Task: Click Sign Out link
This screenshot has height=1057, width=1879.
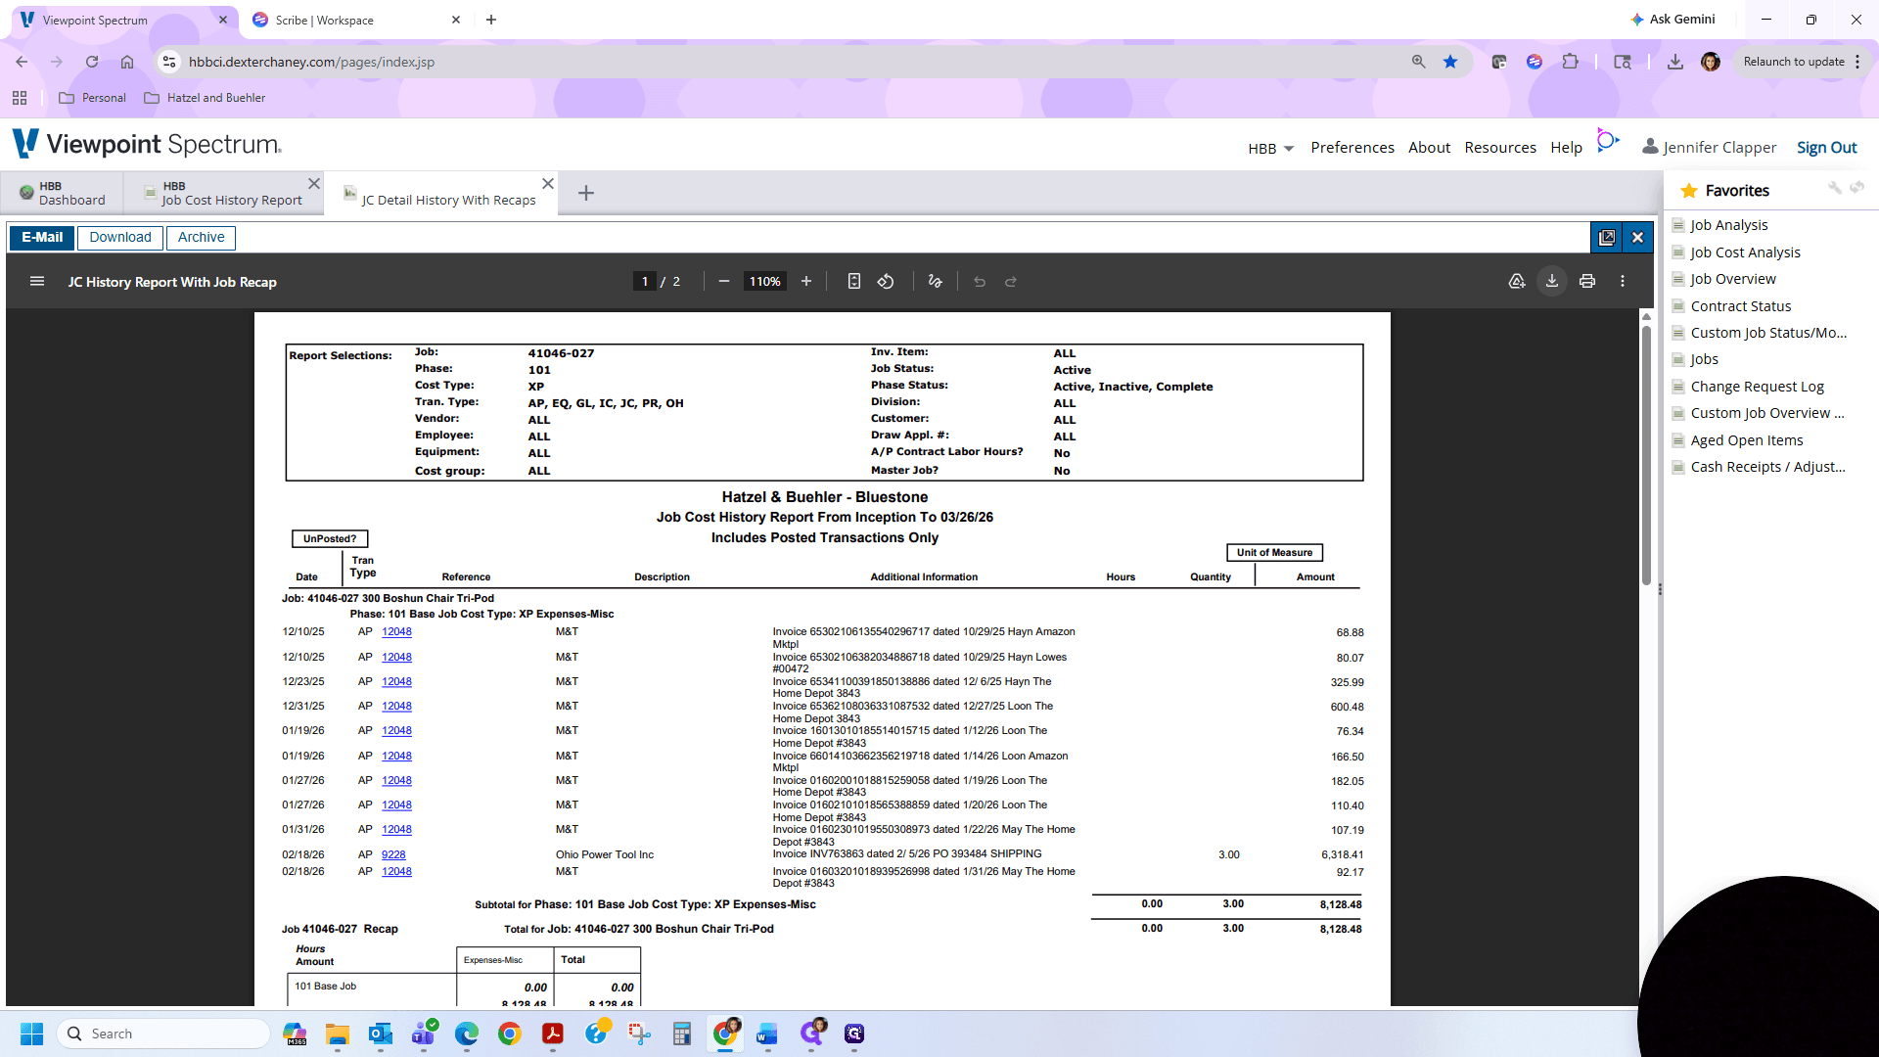Action: coord(1826,148)
